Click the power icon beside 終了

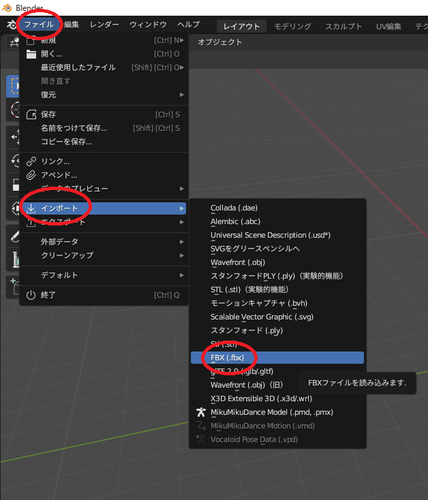coord(31,295)
